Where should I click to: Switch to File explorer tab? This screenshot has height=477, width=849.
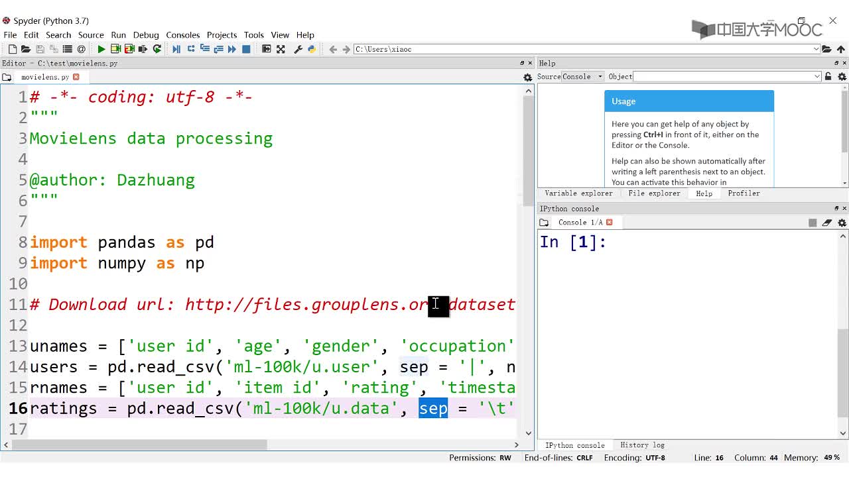[x=654, y=193]
